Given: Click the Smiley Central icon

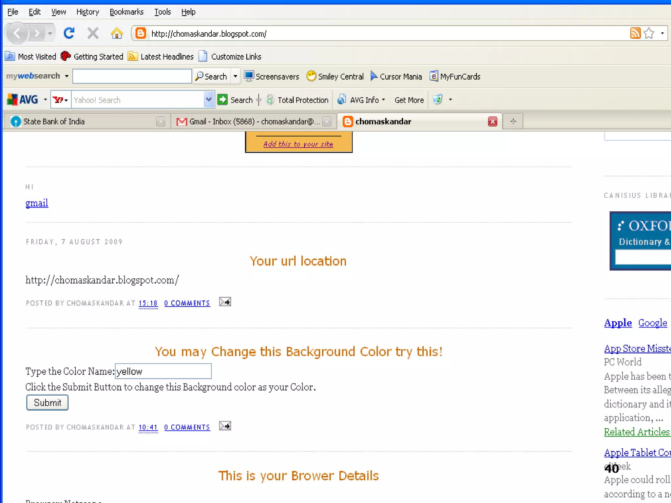Looking at the screenshot, I should point(311,76).
